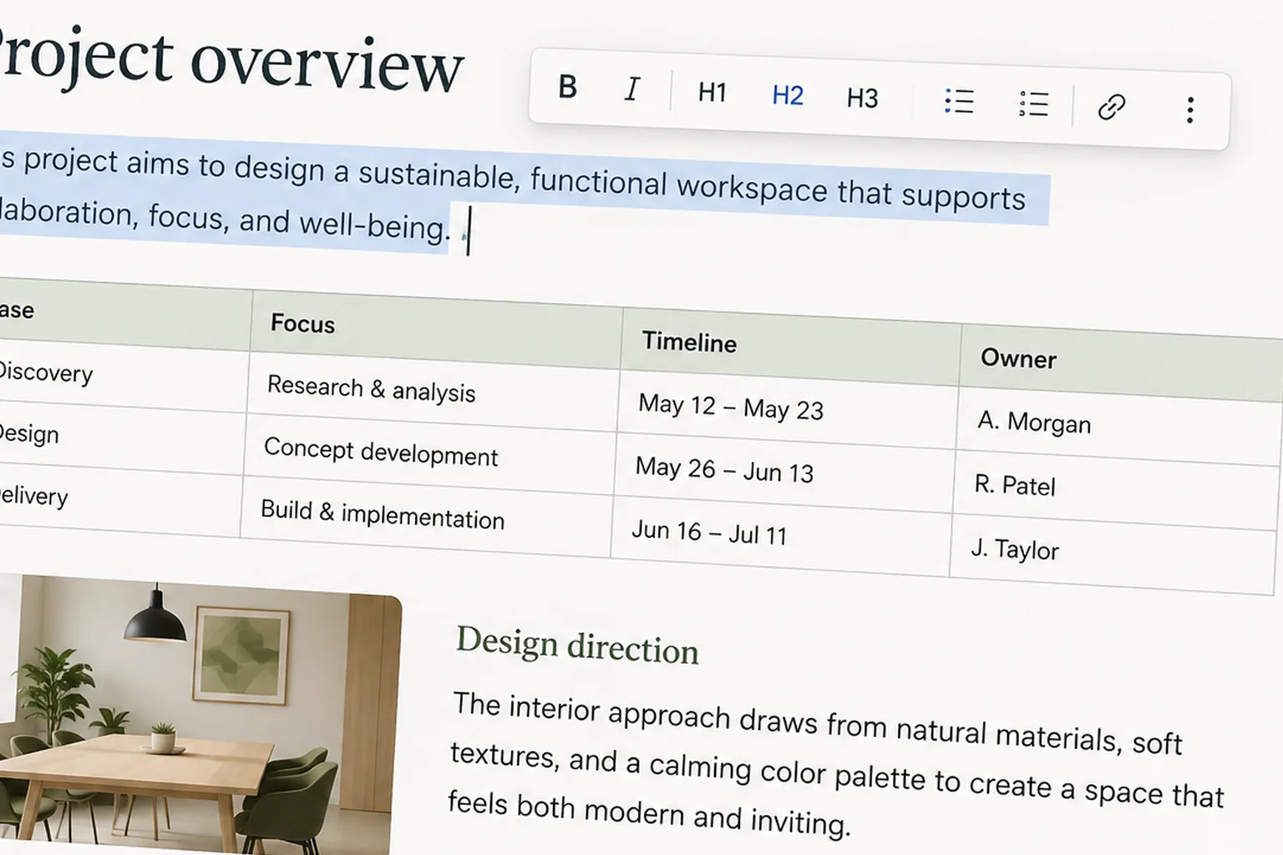The width and height of the screenshot is (1283, 855).
Task: Apply the H2 heading style
Action: click(x=787, y=95)
